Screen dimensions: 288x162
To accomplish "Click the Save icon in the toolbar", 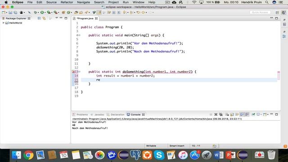I will pos(10,13).
